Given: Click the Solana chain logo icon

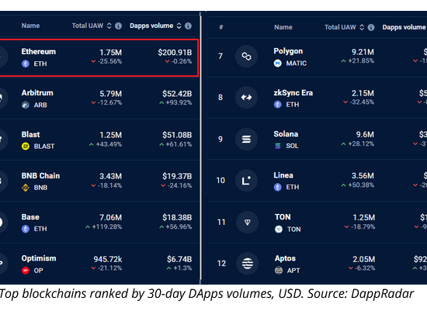Looking at the screenshot, I should tap(246, 140).
